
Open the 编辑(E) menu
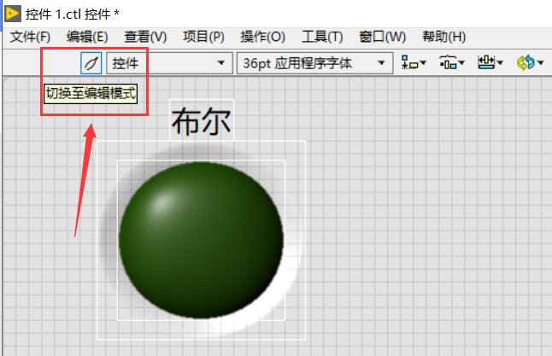[x=87, y=37]
